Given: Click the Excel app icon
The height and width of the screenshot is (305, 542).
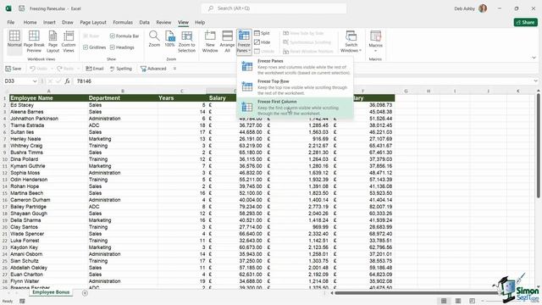Looking at the screenshot, I should pyautogui.click(x=8, y=8).
